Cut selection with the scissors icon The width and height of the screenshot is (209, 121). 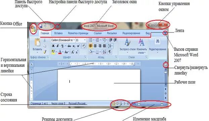click(45, 40)
